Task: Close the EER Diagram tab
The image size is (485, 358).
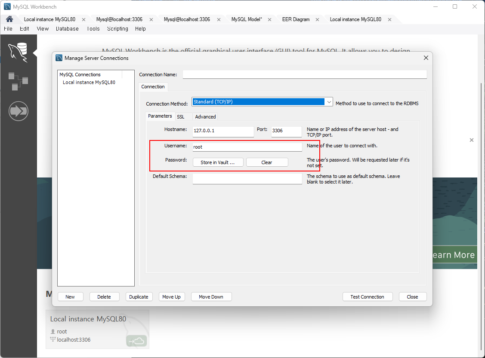Action: point(317,19)
